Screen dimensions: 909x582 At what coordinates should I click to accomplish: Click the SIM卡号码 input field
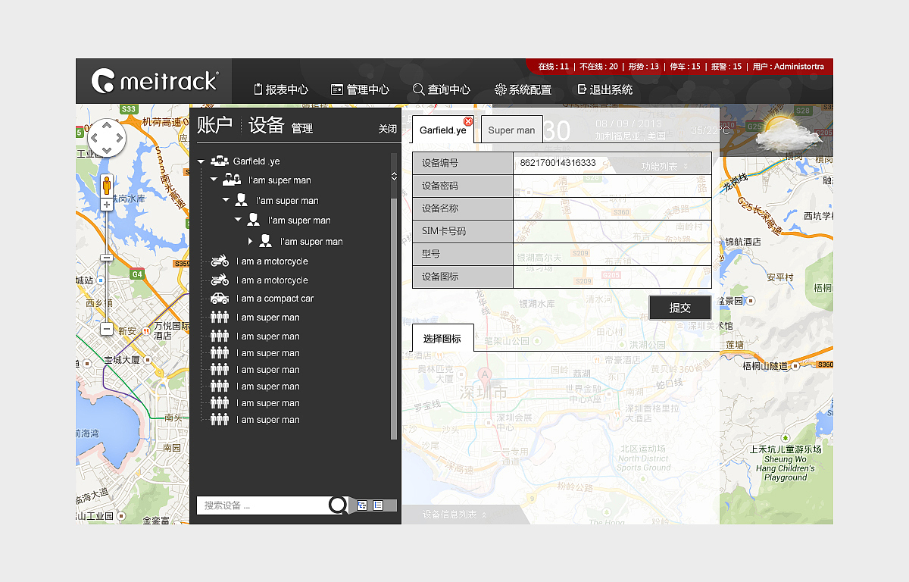tap(612, 231)
